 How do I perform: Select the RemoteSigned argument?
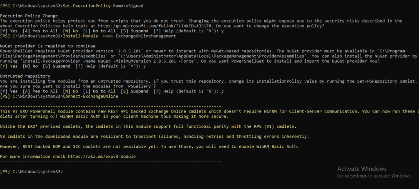click(x=128, y=6)
